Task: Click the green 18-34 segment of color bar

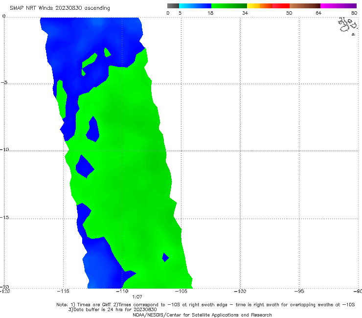Action: (x=229, y=6)
